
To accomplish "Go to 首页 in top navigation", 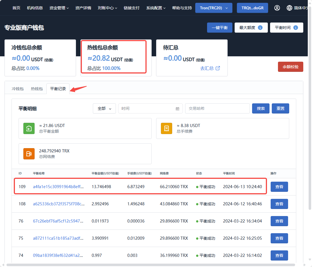I will [16, 8].
